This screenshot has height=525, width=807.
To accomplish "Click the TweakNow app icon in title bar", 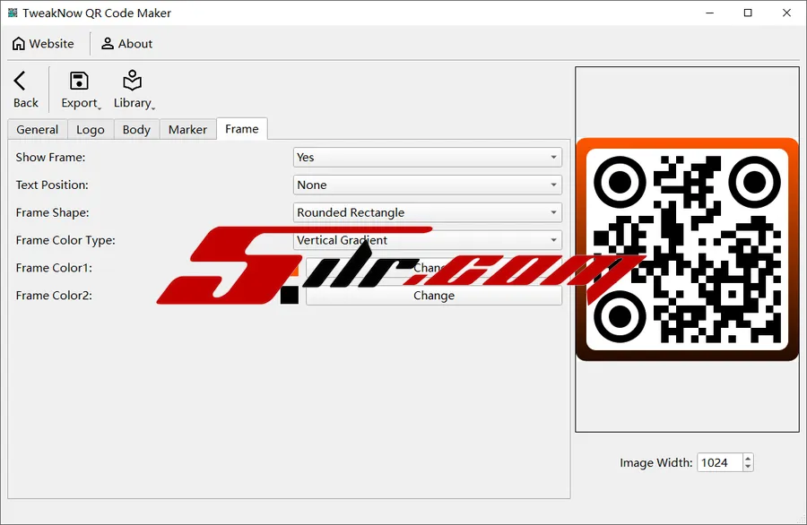I will tap(13, 13).
